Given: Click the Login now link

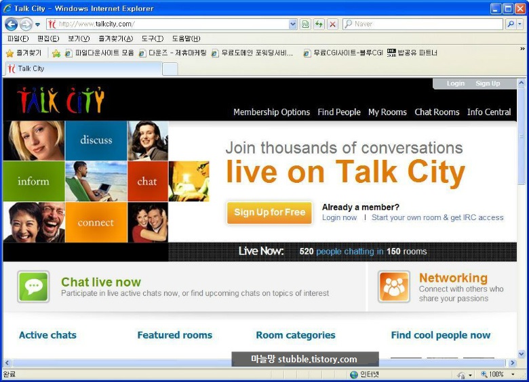Looking at the screenshot, I should [339, 217].
